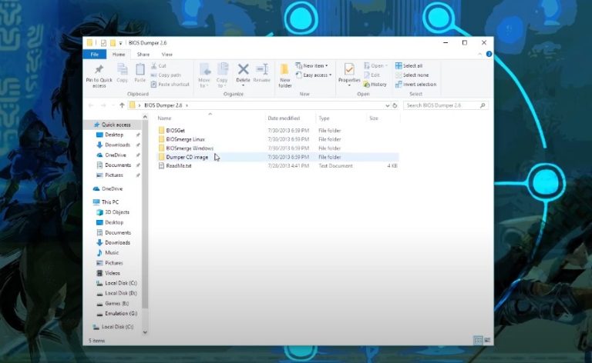Open the New item dropdown

coord(311,65)
